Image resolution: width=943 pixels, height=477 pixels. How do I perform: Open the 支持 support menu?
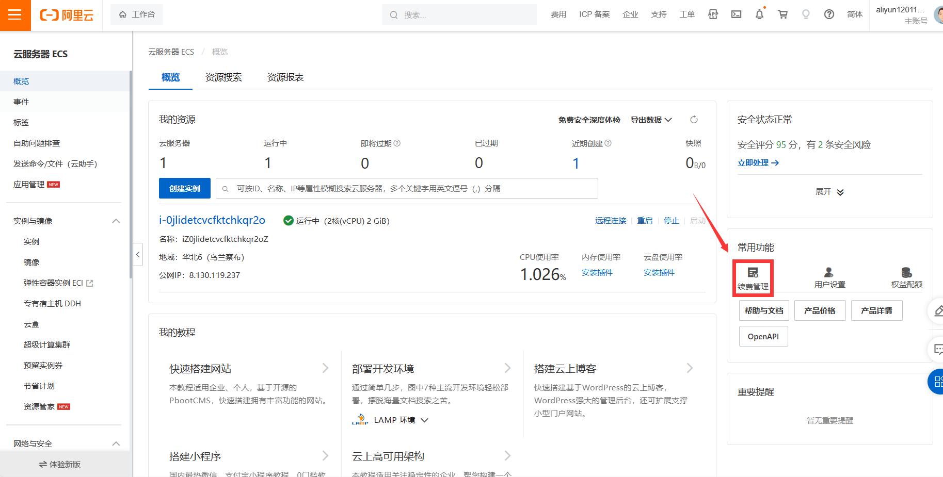pos(659,14)
